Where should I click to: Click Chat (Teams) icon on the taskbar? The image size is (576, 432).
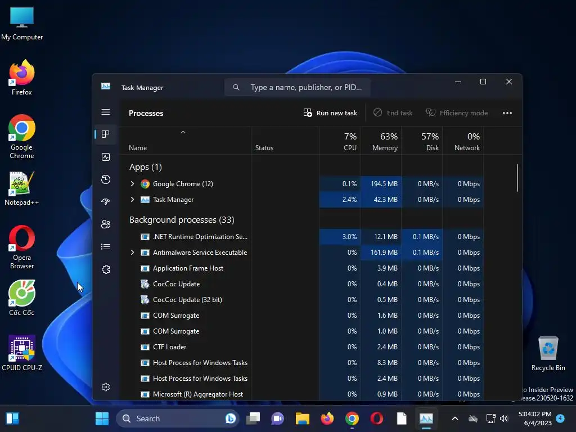(x=278, y=418)
